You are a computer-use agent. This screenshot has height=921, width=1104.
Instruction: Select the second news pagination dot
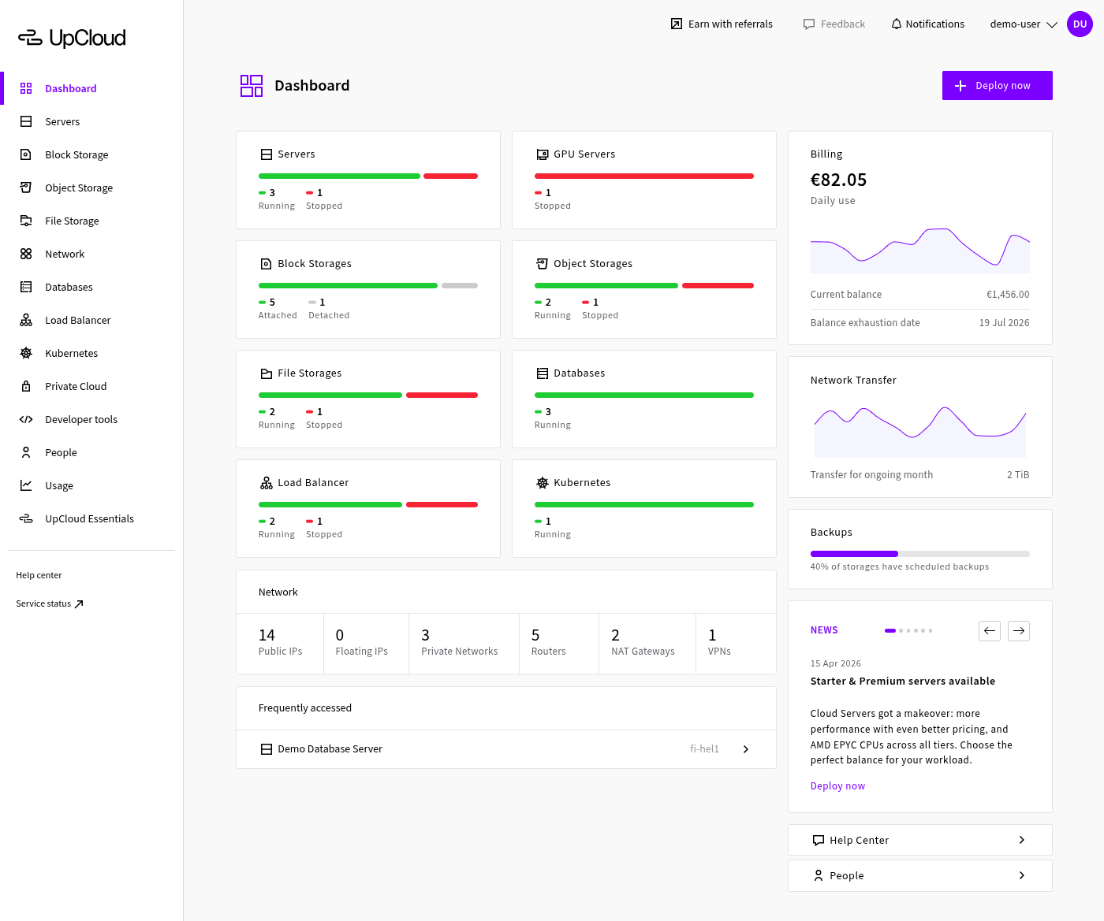pos(901,631)
